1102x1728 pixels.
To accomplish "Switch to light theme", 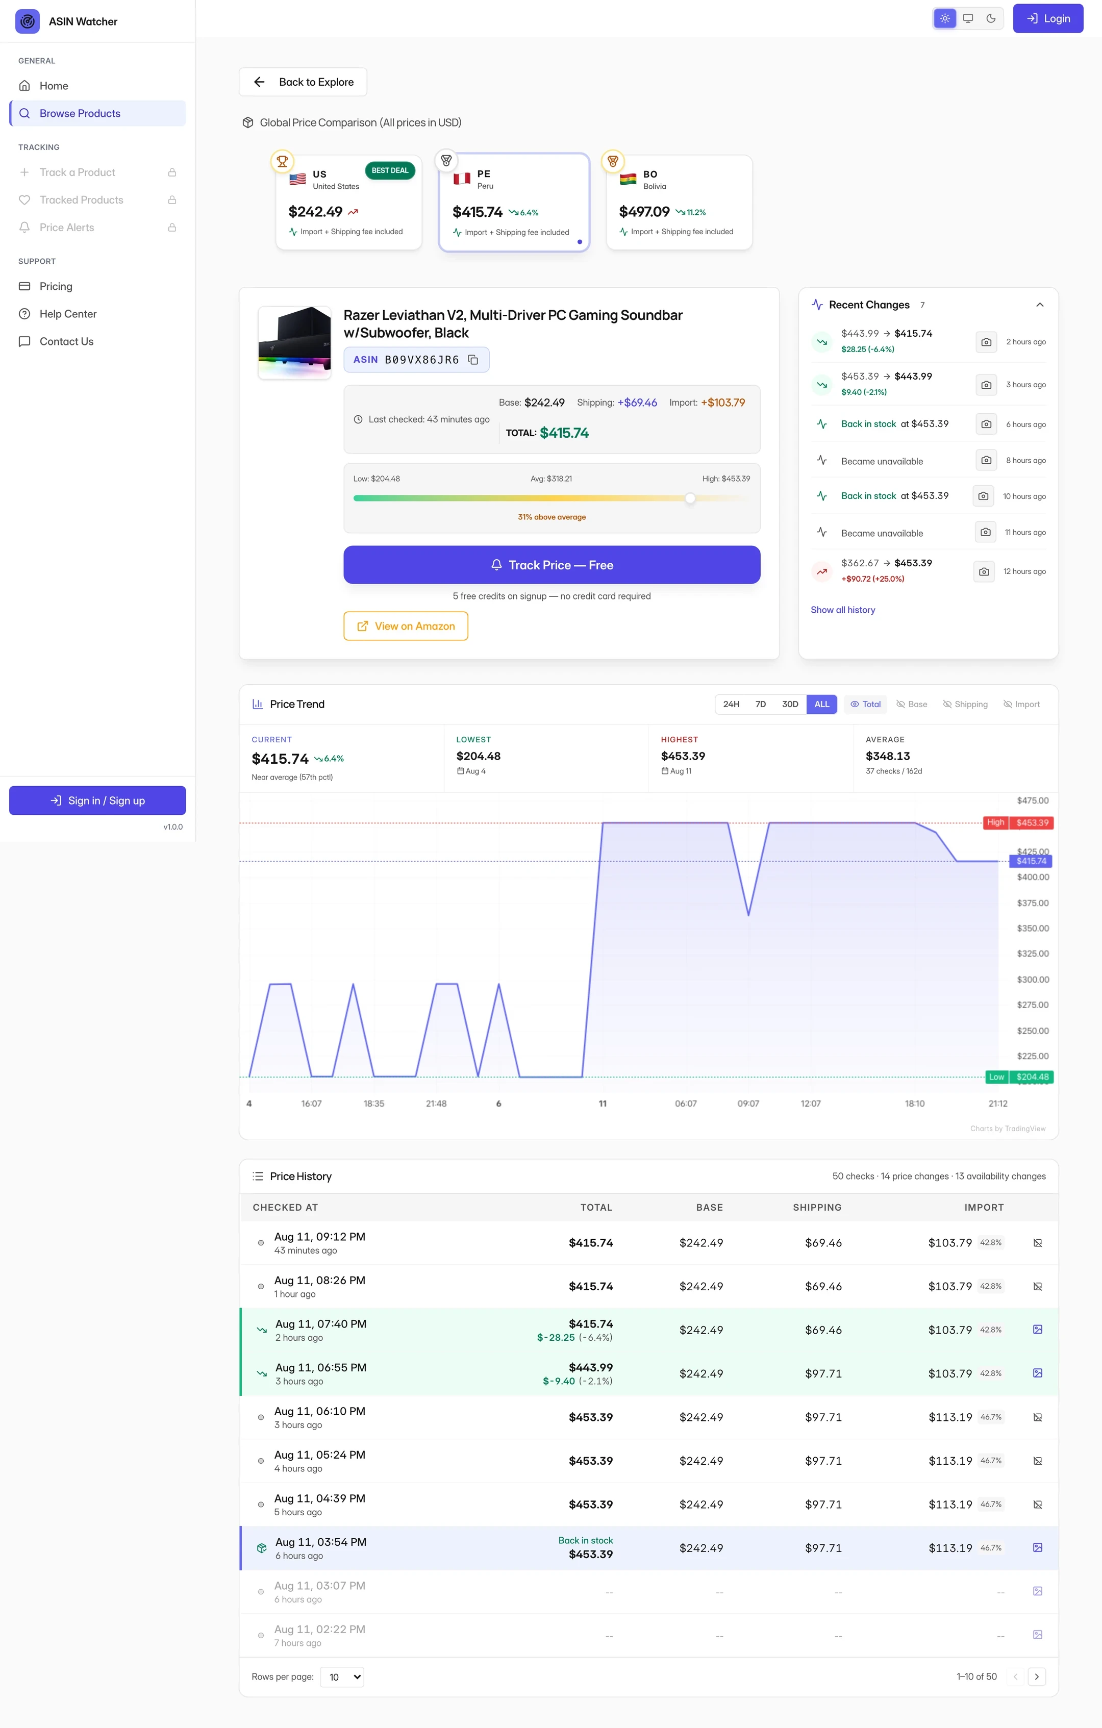I will 945,19.
